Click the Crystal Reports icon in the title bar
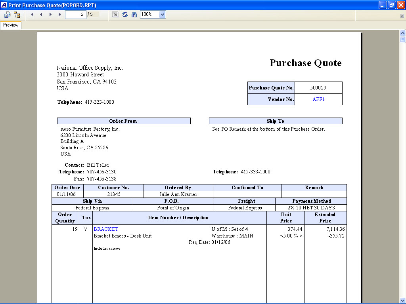The height and width of the screenshot is (304, 406). click(4, 5)
